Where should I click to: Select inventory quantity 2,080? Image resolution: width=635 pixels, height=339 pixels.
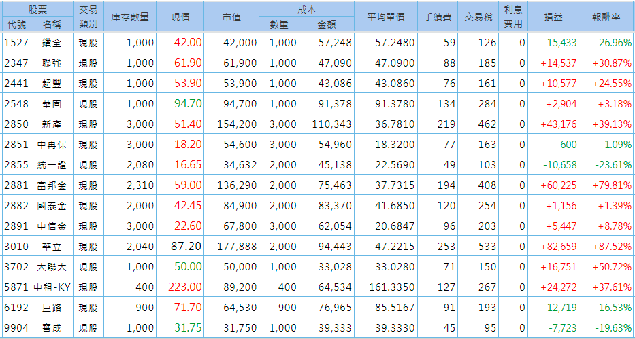[140, 165]
